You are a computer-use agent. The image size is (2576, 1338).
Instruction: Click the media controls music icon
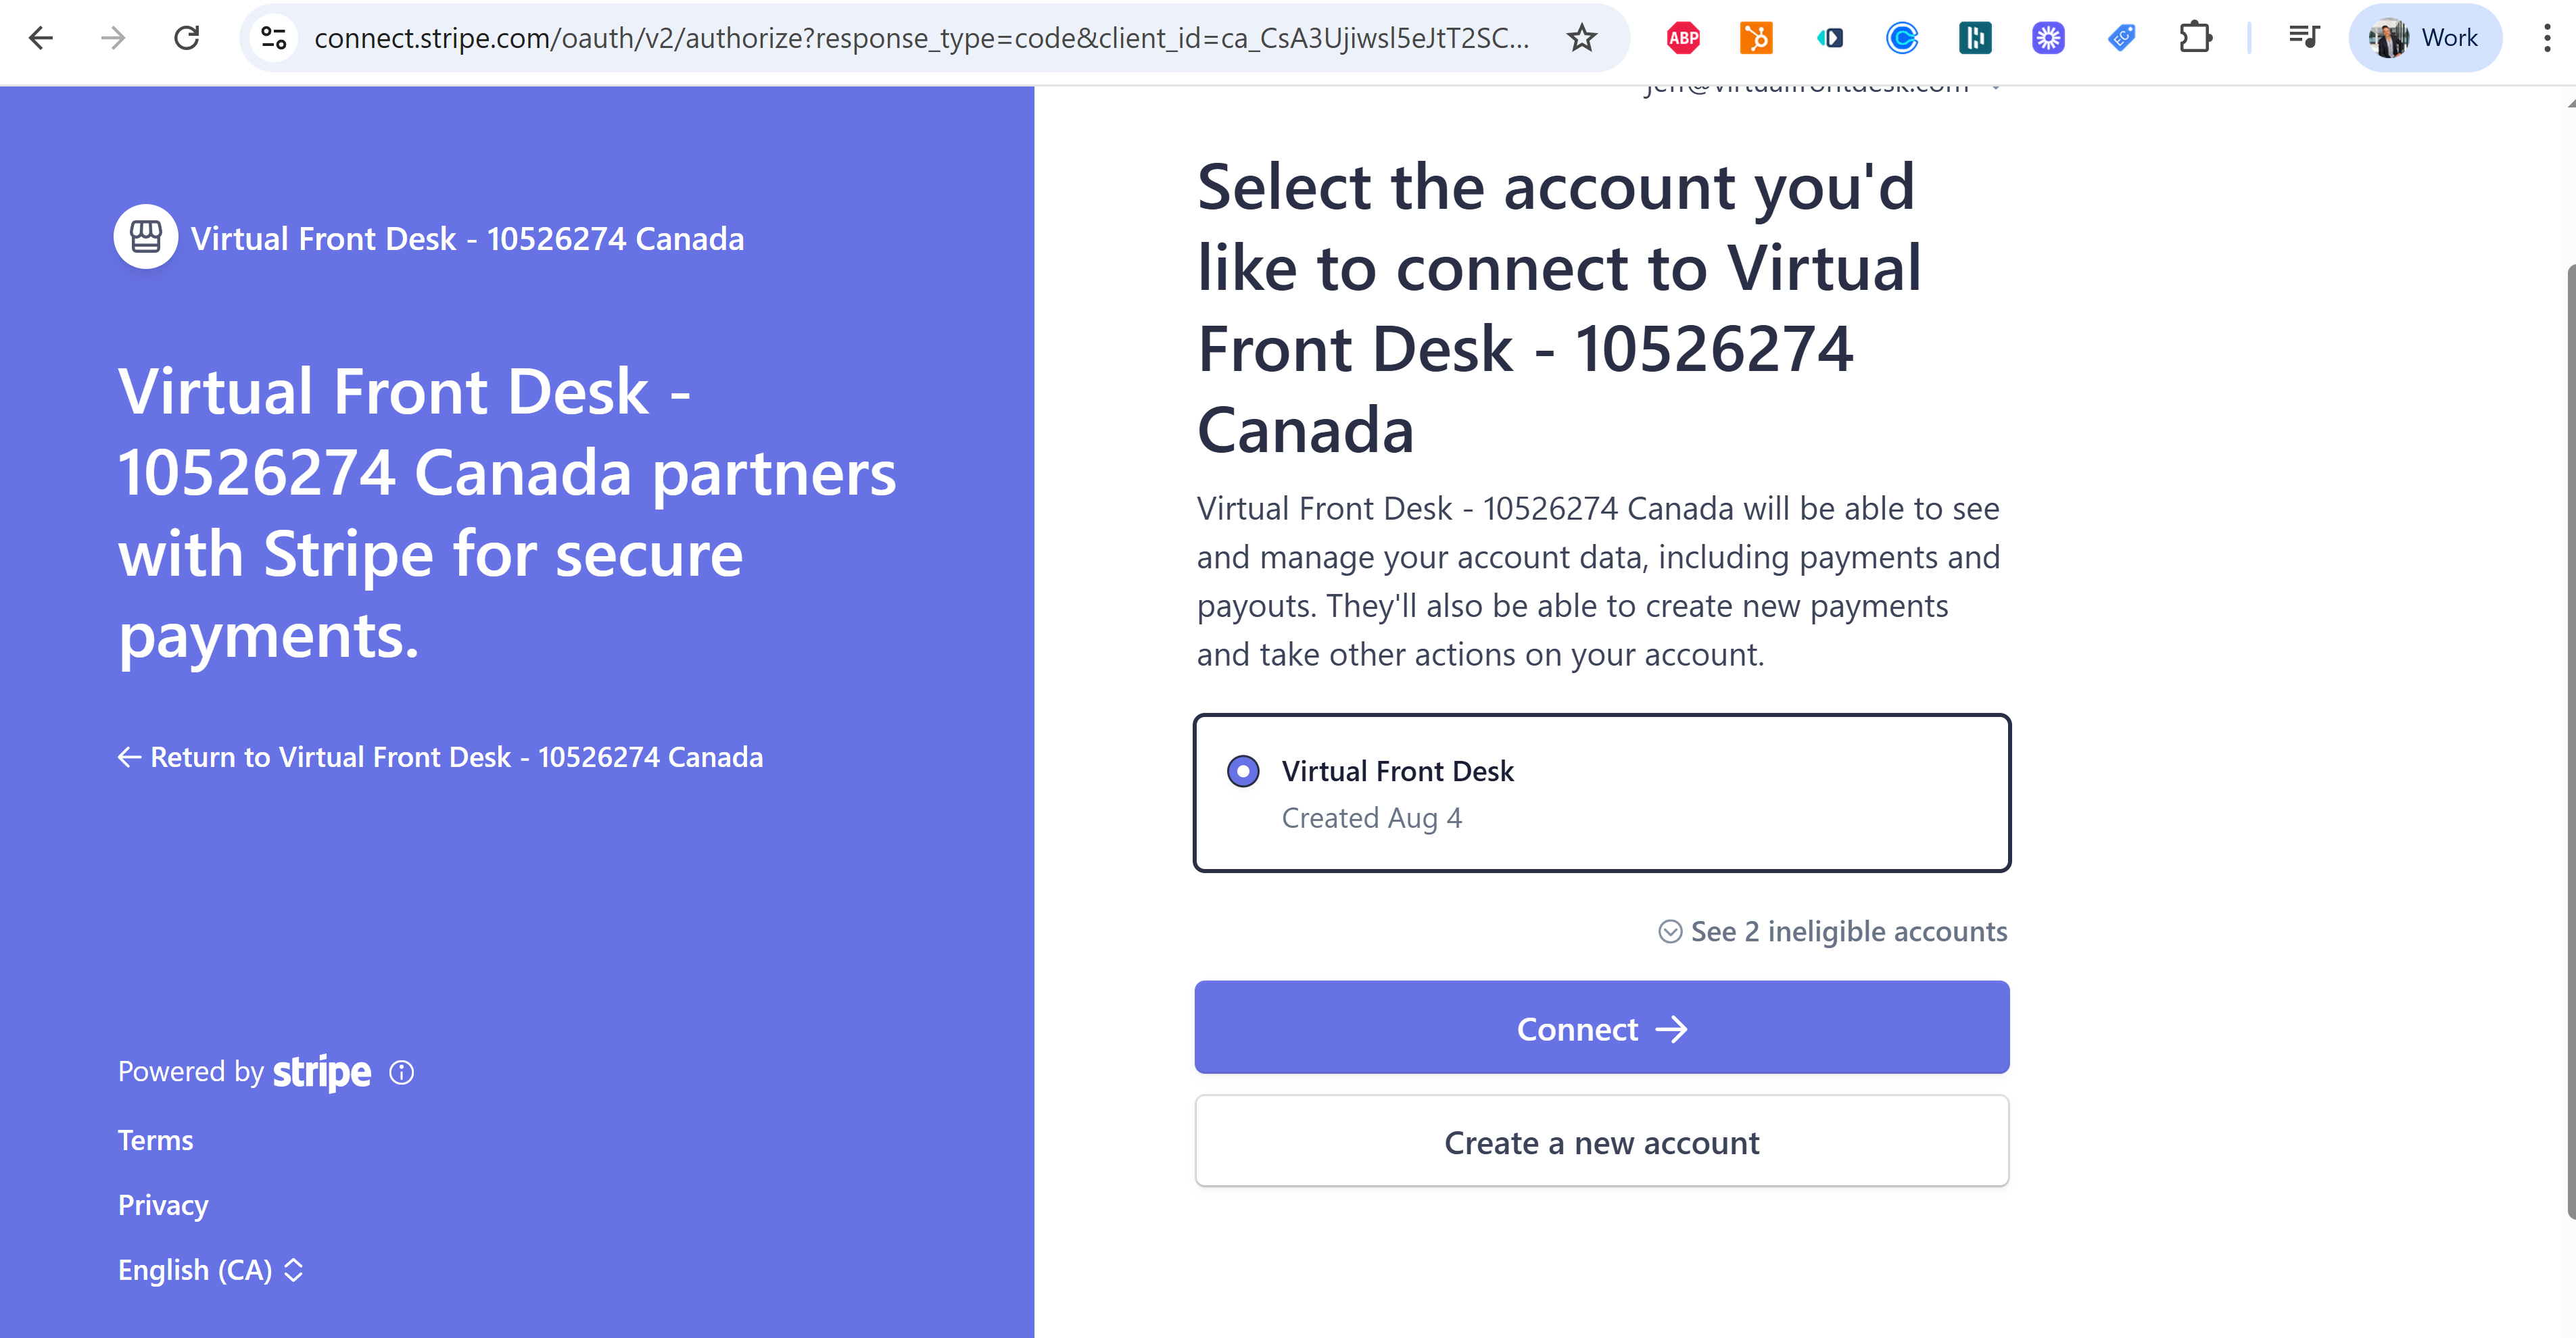2304,38
